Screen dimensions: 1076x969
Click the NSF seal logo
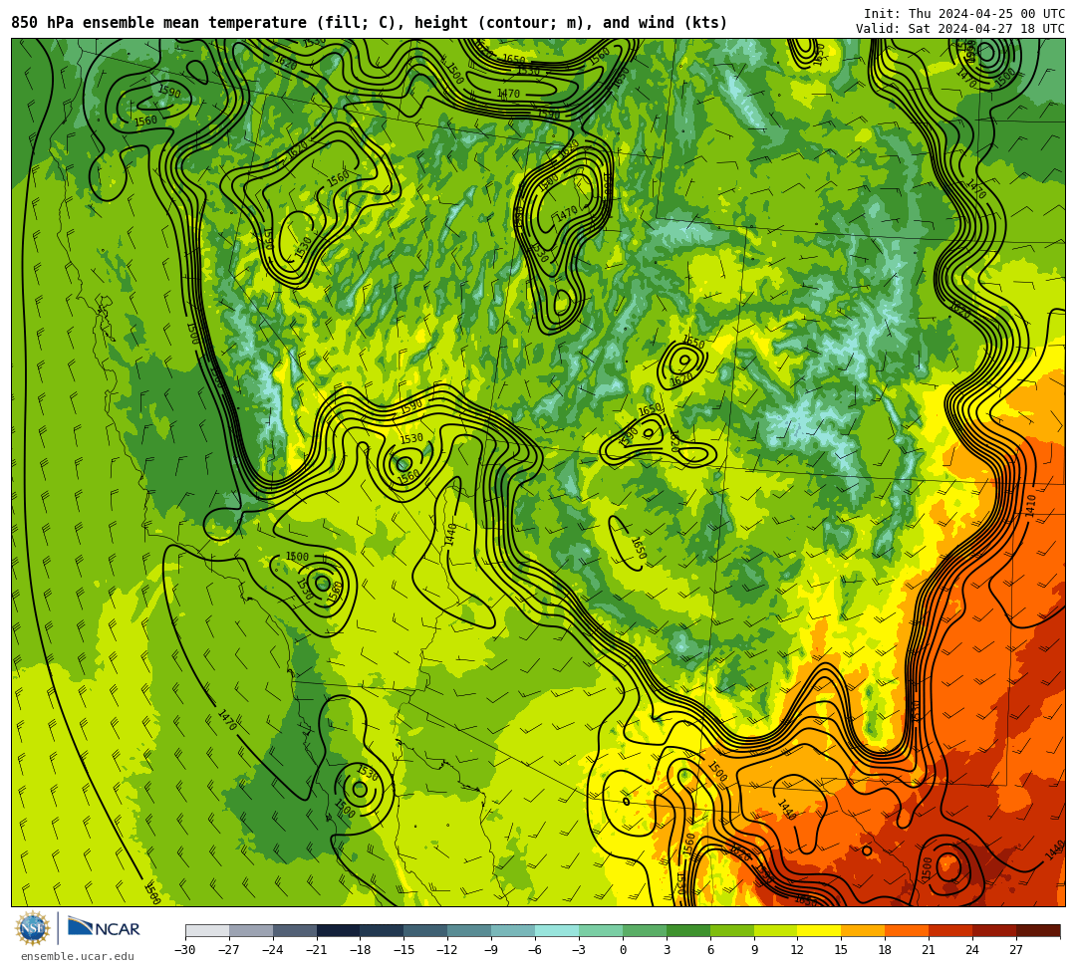click(x=32, y=928)
